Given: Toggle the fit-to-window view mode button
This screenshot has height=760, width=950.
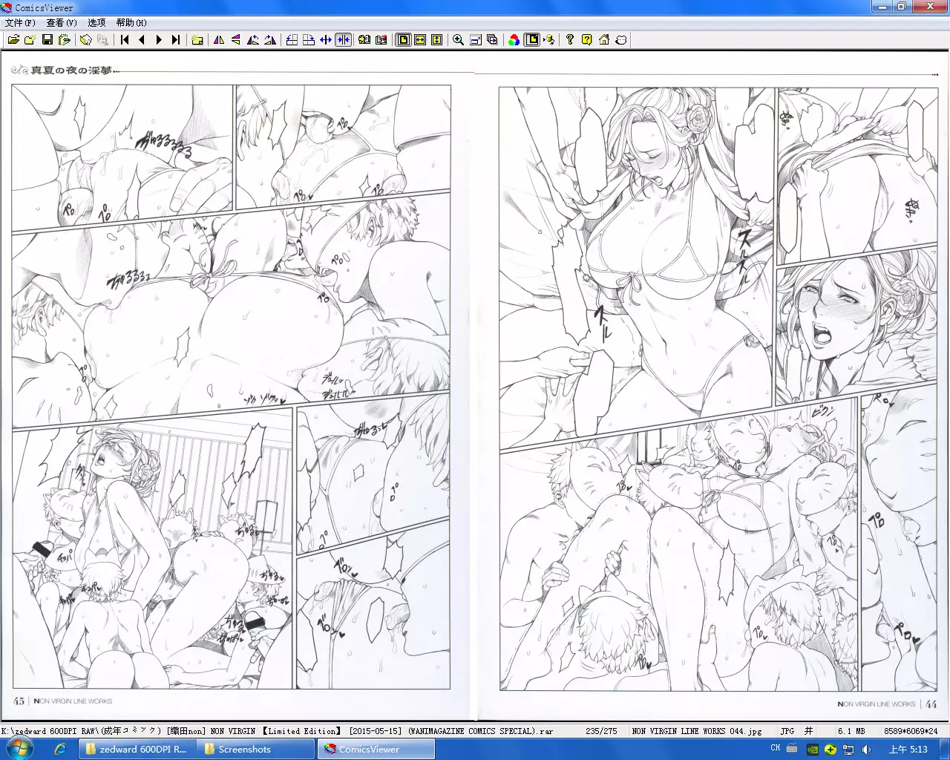Looking at the screenshot, I should coord(403,40).
